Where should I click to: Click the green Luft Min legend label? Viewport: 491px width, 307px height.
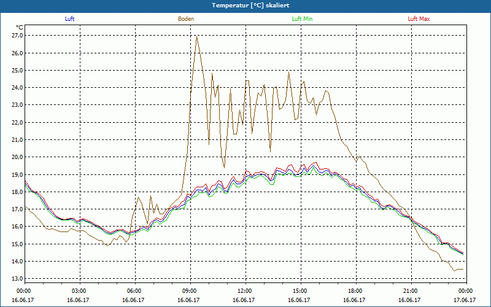(x=303, y=19)
